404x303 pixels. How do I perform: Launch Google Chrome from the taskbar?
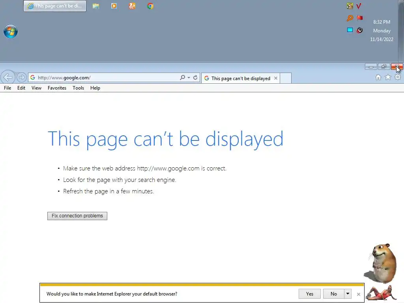pyautogui.click(x=150, y=6)
